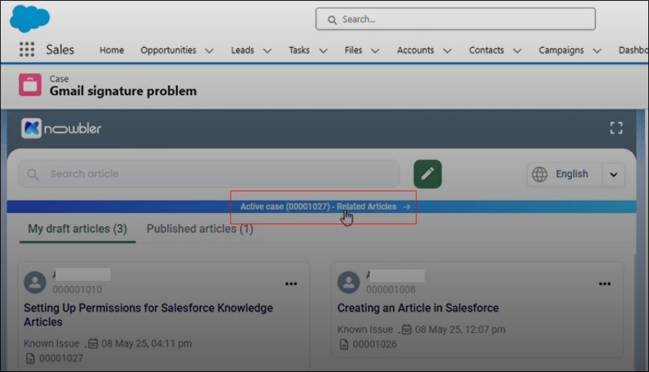Click the date 08 May 25, 04:11 pm
Image resolution: width=649 pixels, height=372 pixels.
click(x=146, y=343)
